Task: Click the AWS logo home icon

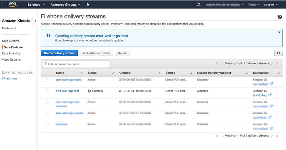Action: point(12,4)
